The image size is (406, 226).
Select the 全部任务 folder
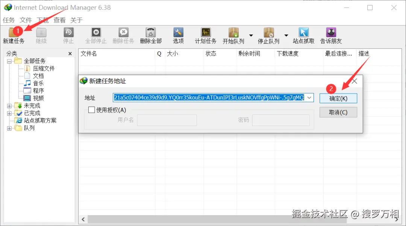[35, 61]
